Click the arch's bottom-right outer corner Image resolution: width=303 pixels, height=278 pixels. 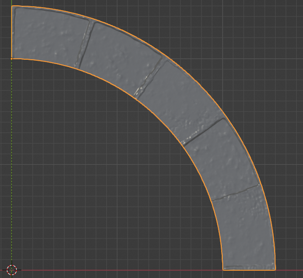click(275, 269)
